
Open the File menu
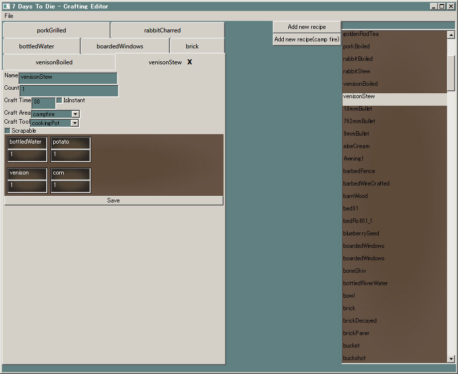[x=9, y=16]
